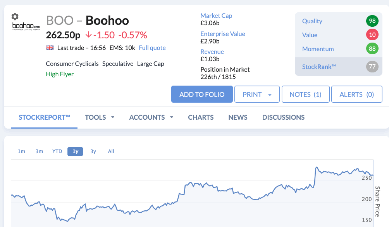Click the £1.03b revenue figure
The width and height of the screenshot is (389, 227).
pyautogui.click(x=210, y=59)
